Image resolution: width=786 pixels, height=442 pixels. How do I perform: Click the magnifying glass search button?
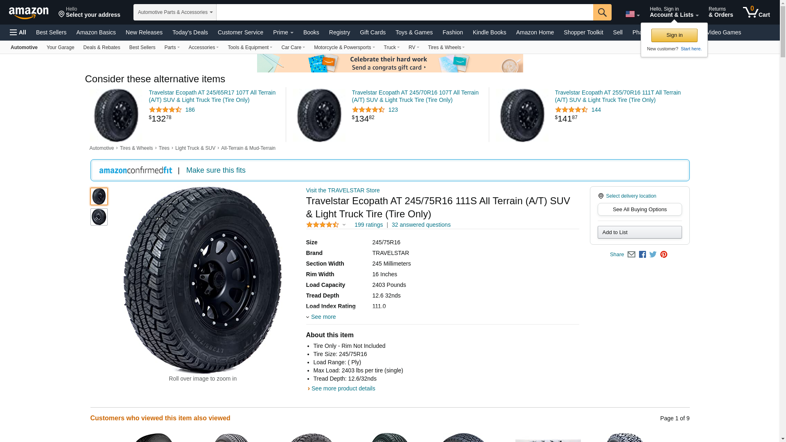(x=602, y=12)
